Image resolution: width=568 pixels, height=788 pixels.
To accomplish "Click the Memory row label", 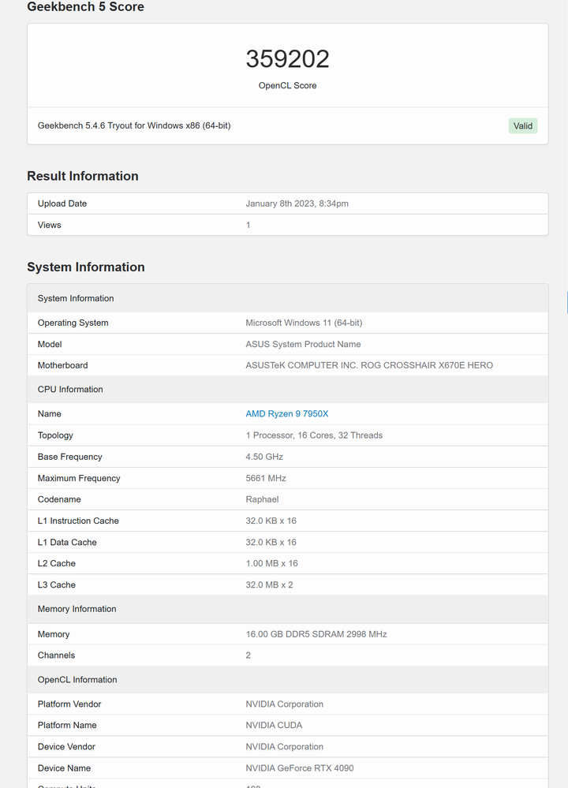I will pyautogui.click(x=54, y=634).
